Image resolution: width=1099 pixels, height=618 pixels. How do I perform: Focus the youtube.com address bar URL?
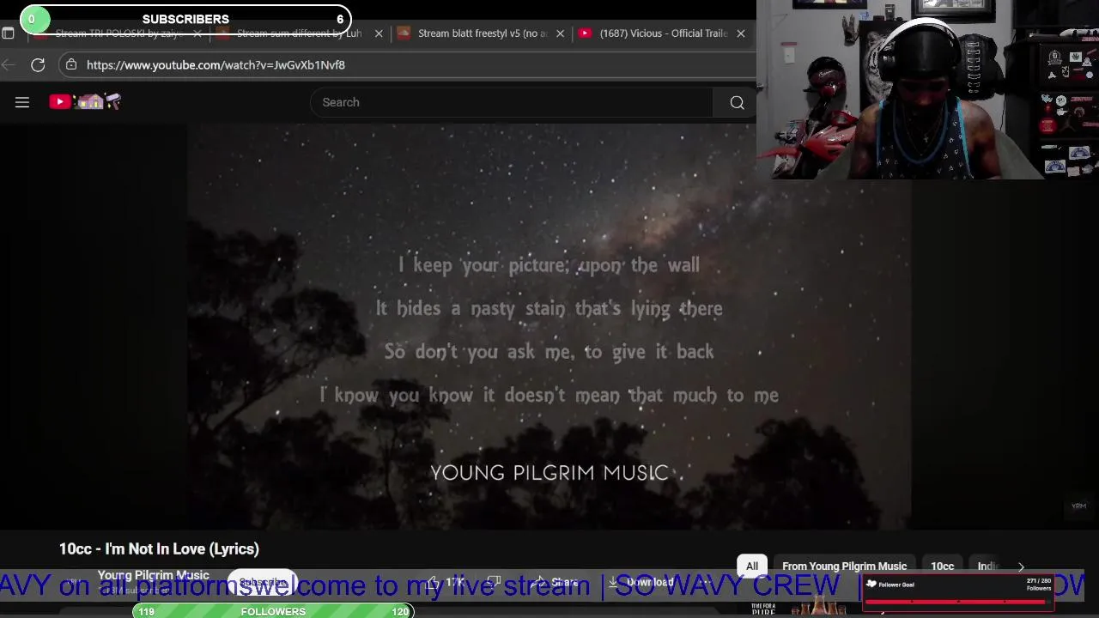(x=216, y=65)
